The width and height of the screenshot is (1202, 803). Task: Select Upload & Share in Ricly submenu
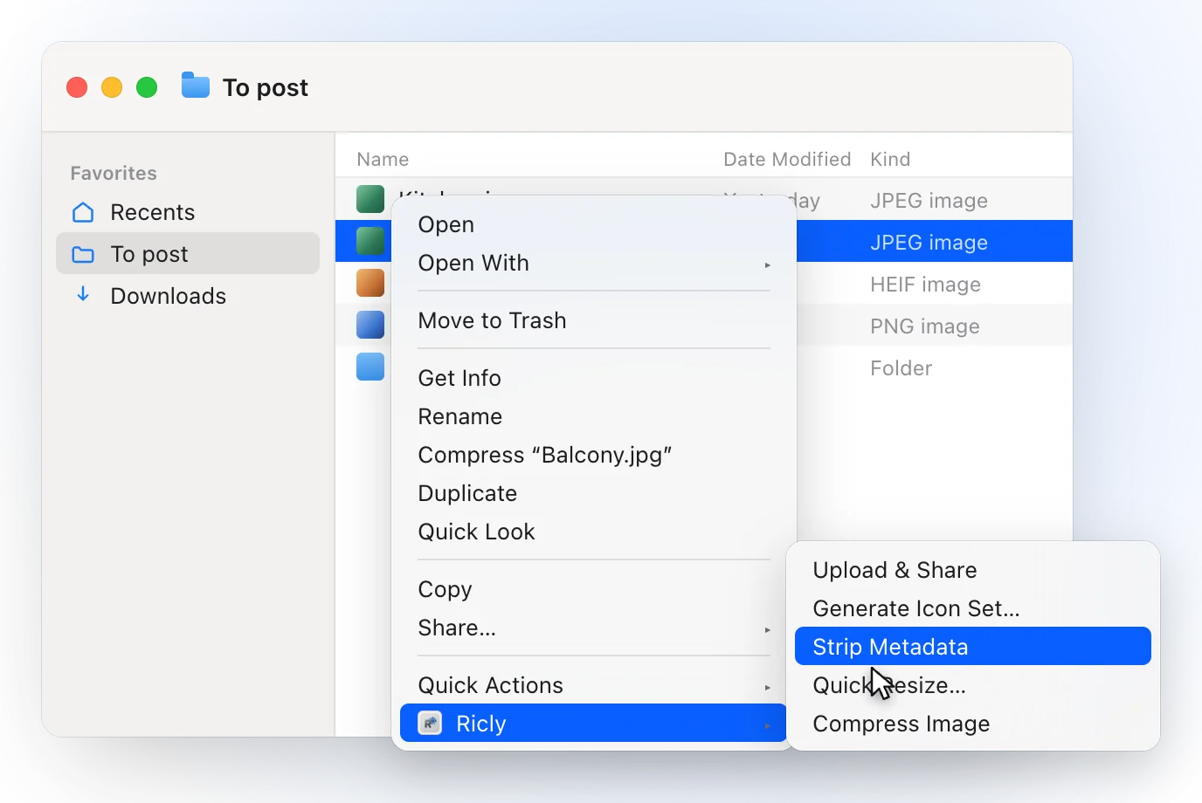click(973, 570)
